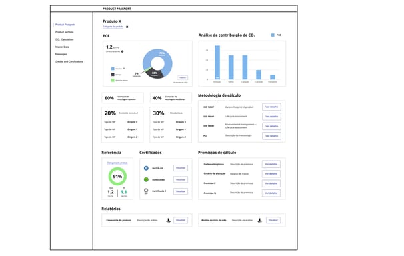Image resolution: width=404 pixels, height=256 pixels.
Task: Open Product portfolio in the sidebar
Action: click(x=65, y=32)
